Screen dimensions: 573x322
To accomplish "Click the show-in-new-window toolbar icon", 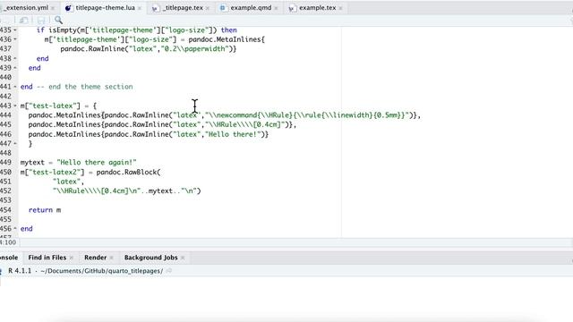I will (x=24, y=20).
